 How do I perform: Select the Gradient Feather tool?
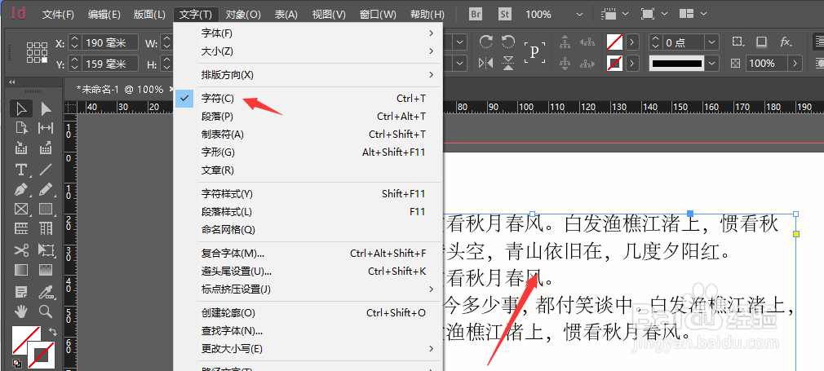47,270
